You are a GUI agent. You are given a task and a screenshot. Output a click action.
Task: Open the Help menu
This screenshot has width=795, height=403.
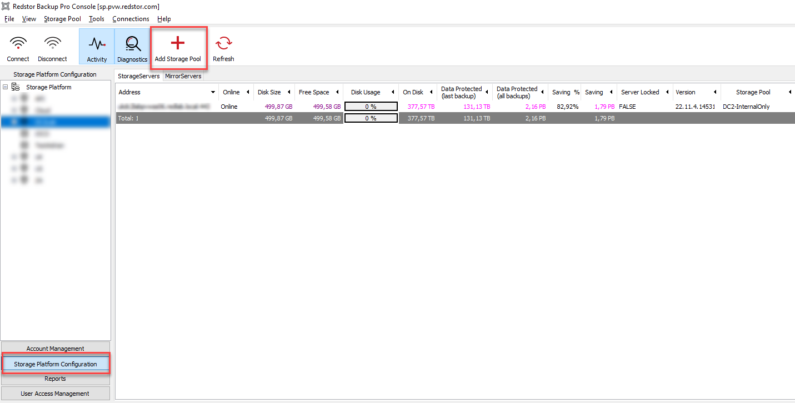[x=164, y=19]
